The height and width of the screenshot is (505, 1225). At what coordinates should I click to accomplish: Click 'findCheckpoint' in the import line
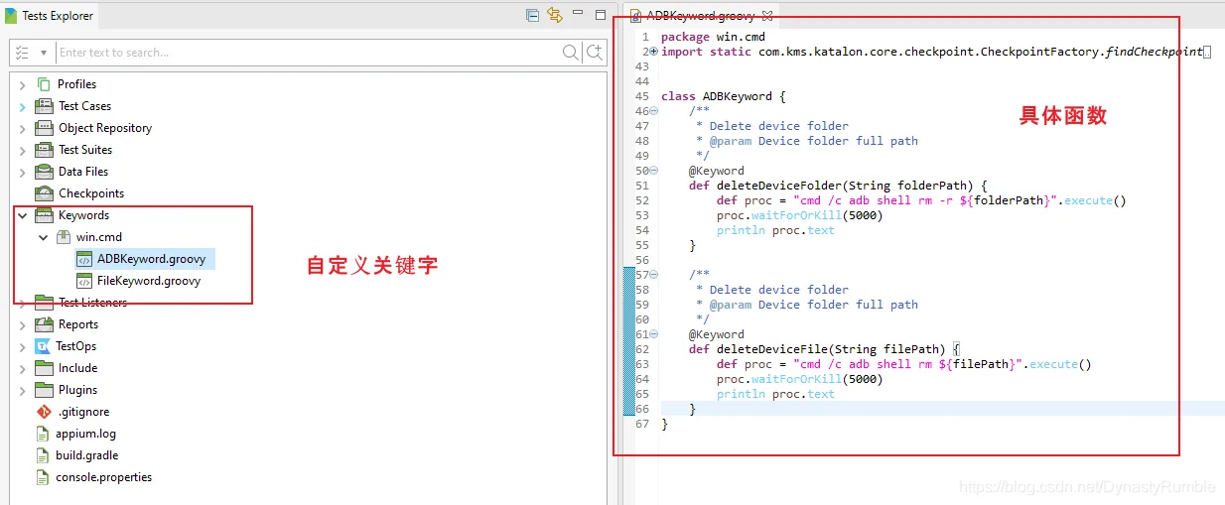1154,52
